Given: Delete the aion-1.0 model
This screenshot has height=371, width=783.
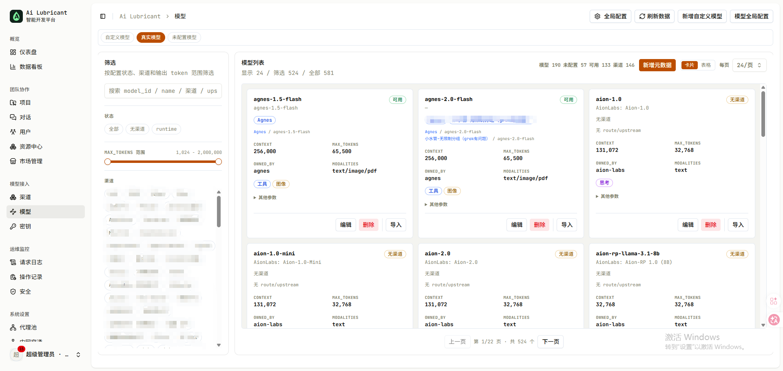Looking at the screenshot, I should (x=711, y=225).
